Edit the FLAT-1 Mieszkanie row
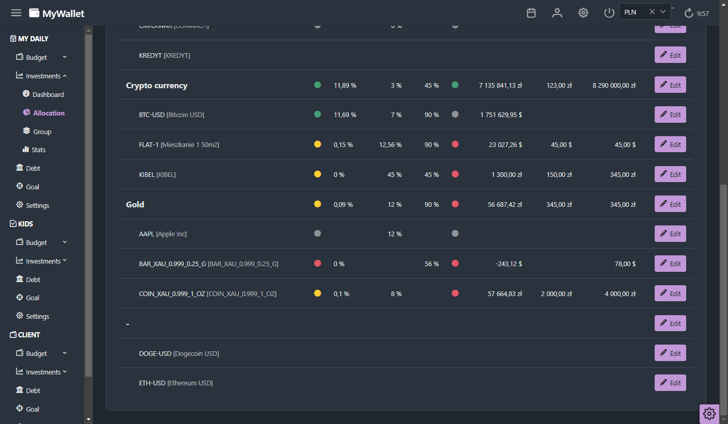The height and width of the screenshot is (424, 728). click(670, 144)
